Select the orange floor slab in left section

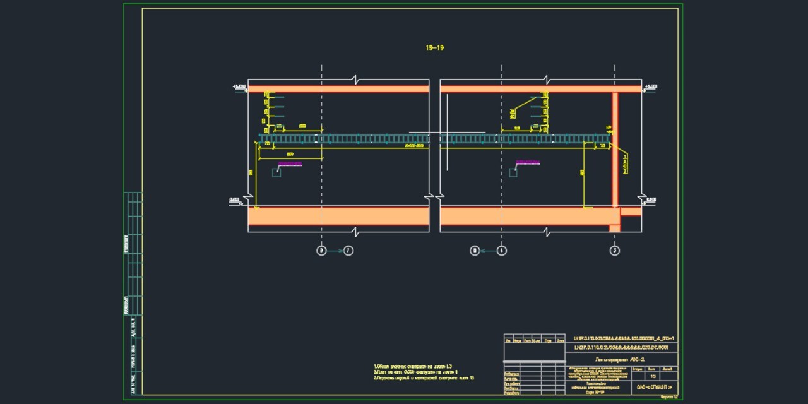(x=338, y=216)
